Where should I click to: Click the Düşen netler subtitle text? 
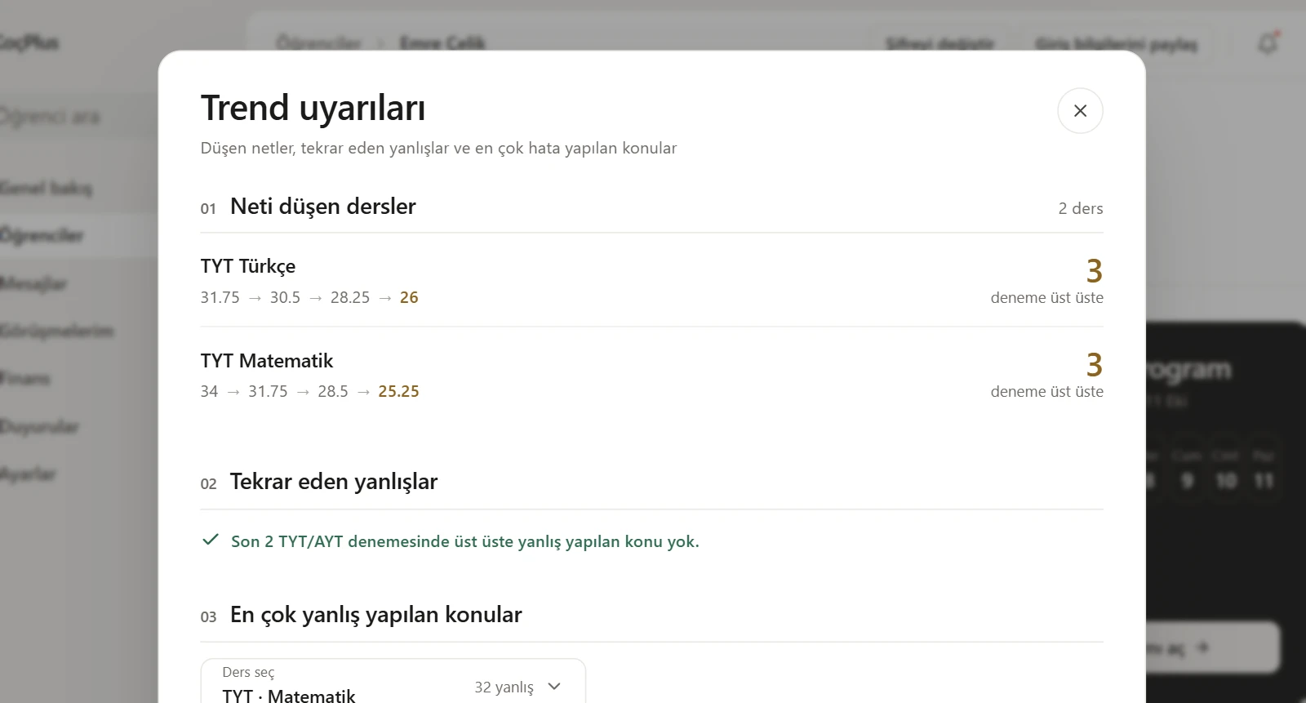click(438, 148)
